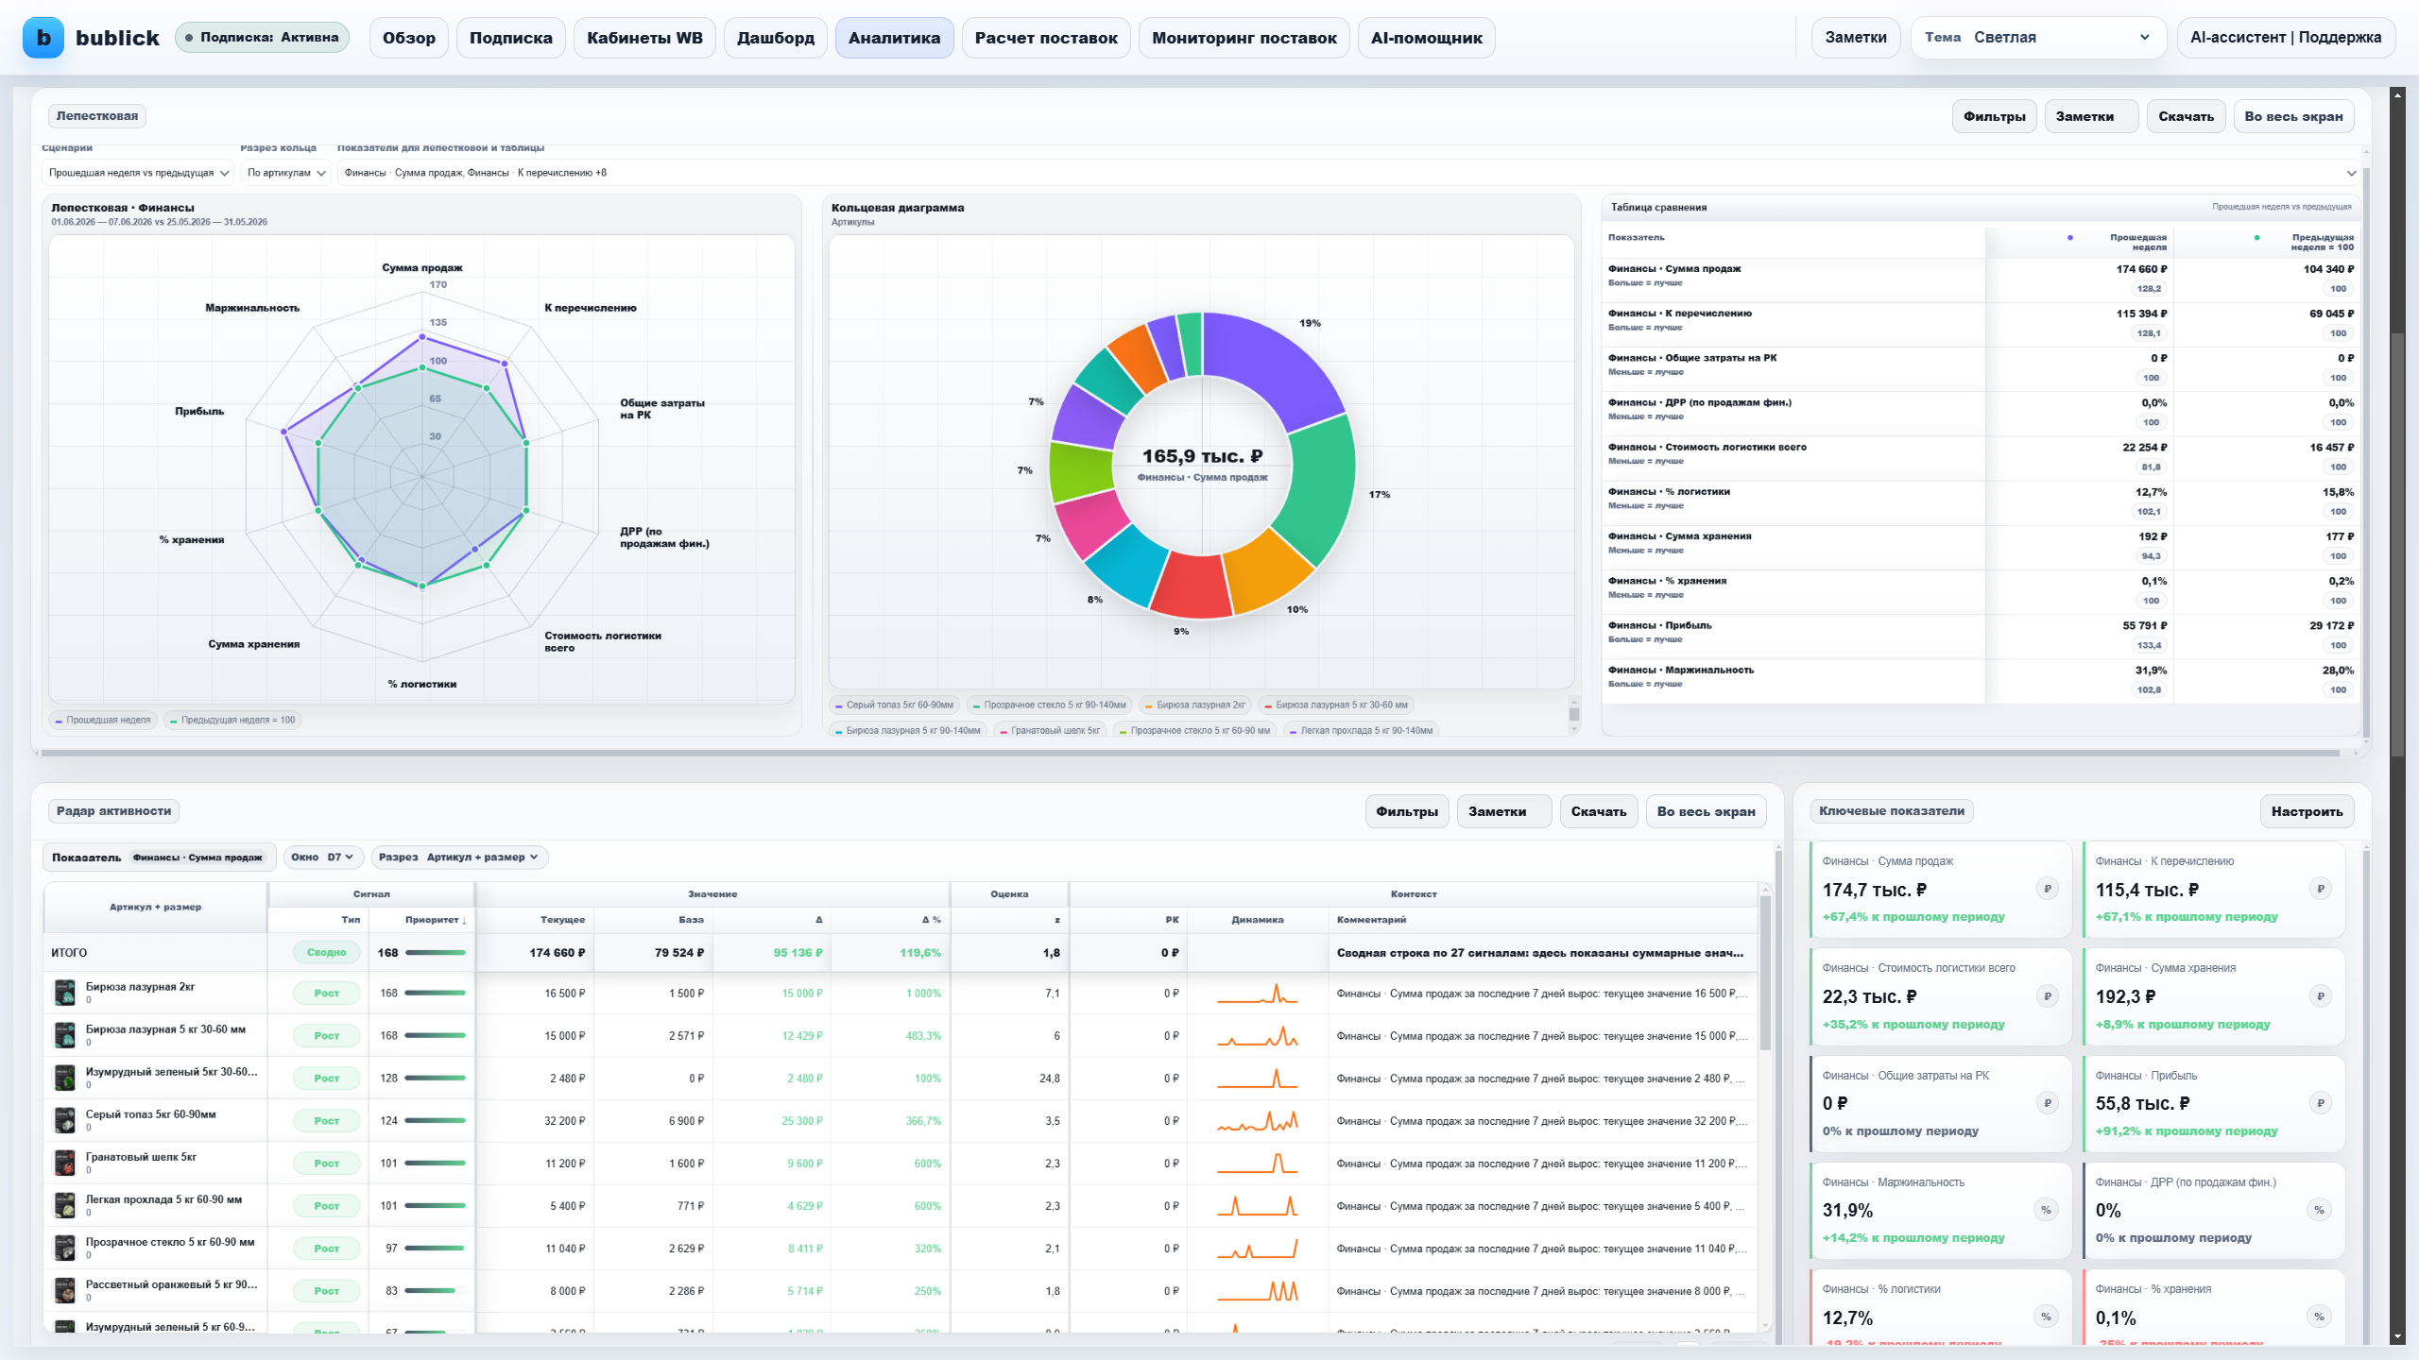Click the Серый топаз 5кг 60-90мм product icon
Screen dimensions: 2419x1360
[64, 1120]
